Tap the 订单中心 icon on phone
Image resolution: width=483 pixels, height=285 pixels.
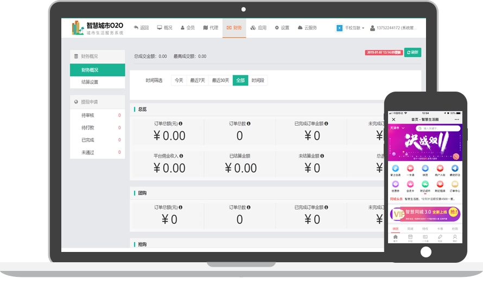pos(455,184)
